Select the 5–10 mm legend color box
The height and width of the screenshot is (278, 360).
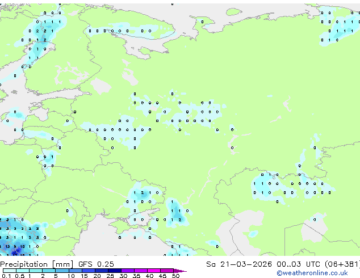pos(62,271)
